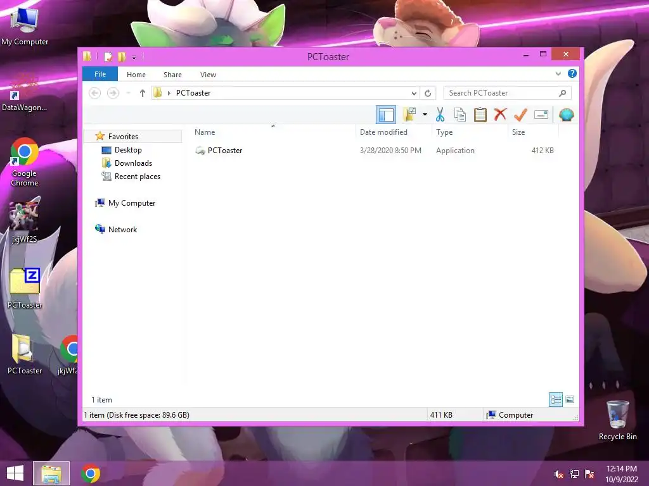This screenshot has width=649, height=486.
Task: Click the Copy documents icon
Action: (460, 115)
